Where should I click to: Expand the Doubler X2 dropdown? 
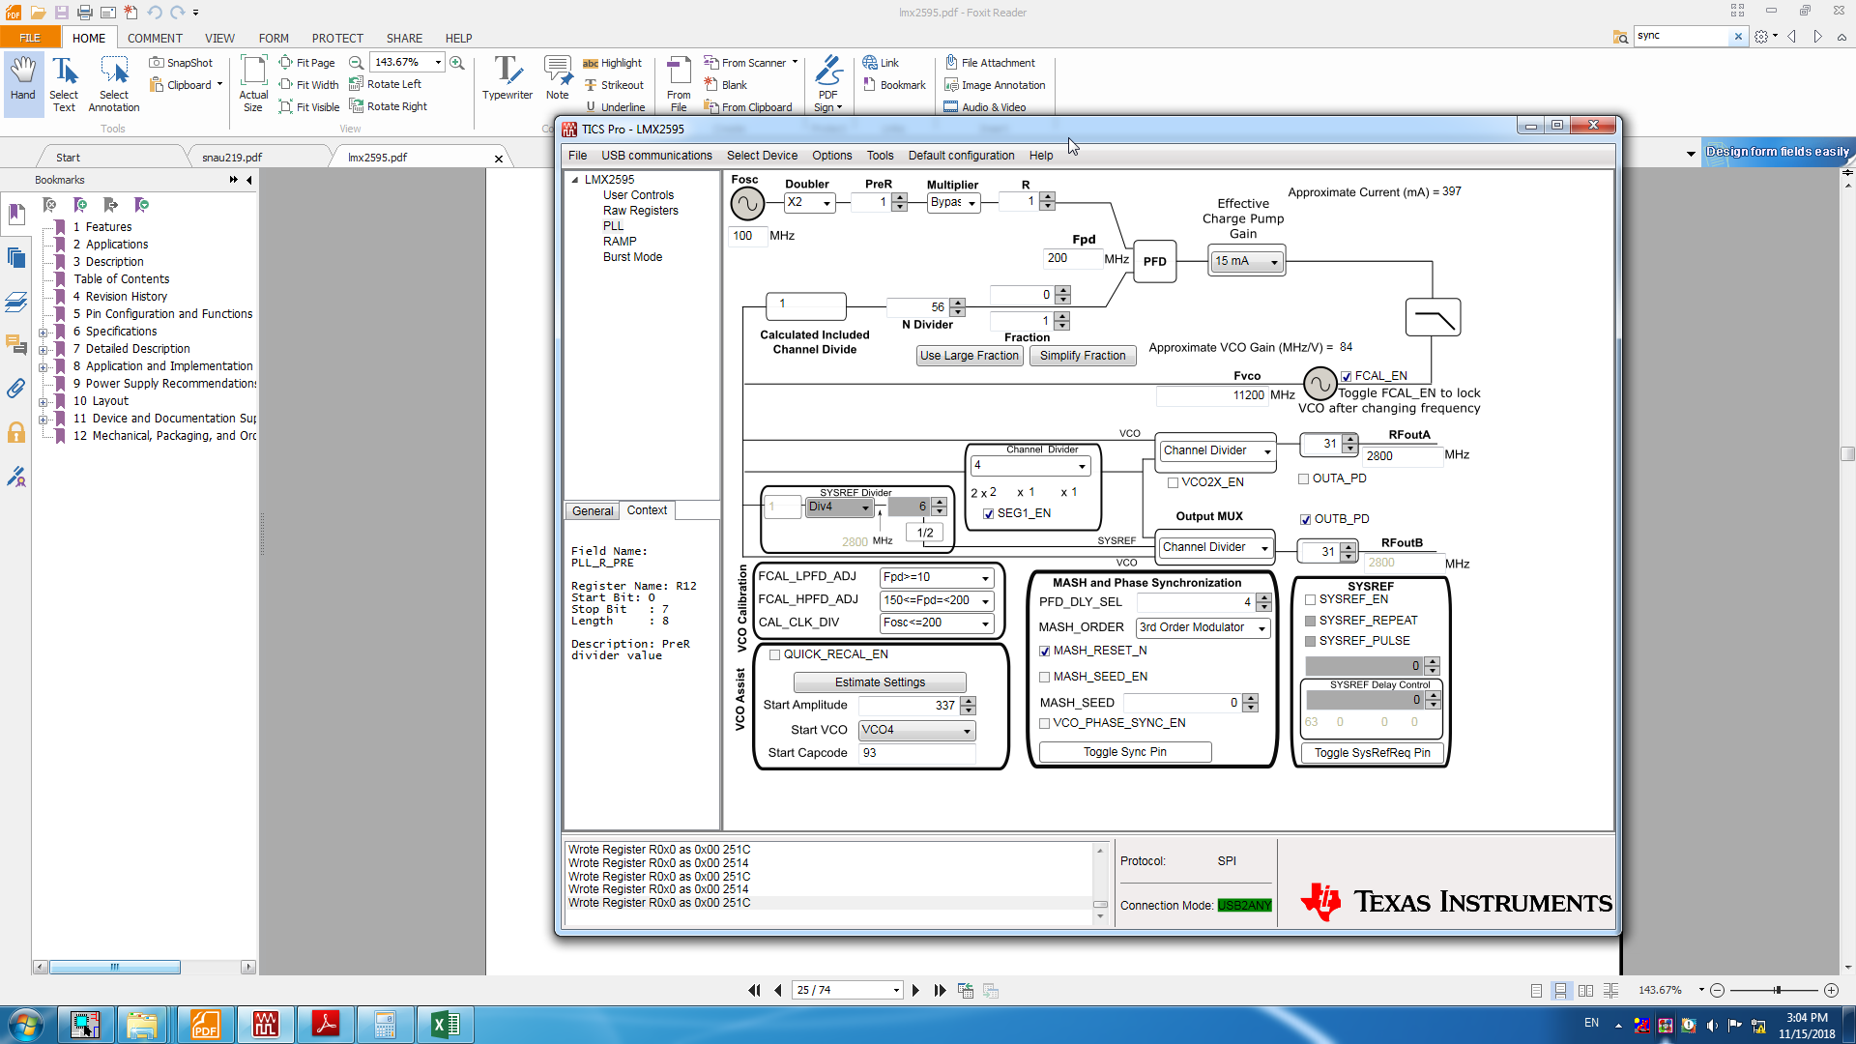pyautogui.click(x=826, y=203)
